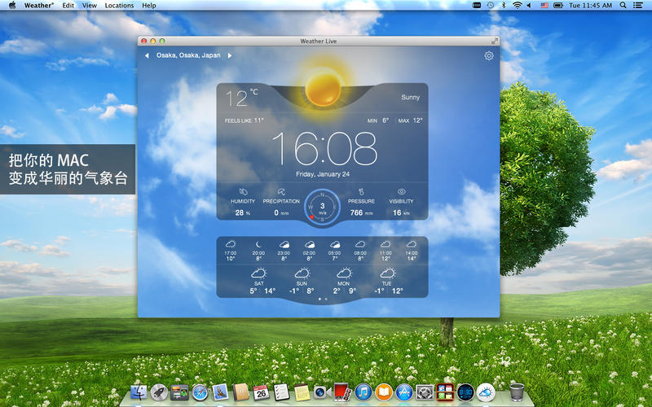Launch Weather Live from the Dock
652x407 pixels.
(486, 392)
